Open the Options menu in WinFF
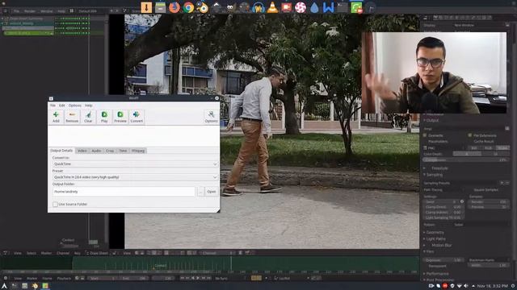This screenshot has width=517, height=290. [x=75, y=106]
